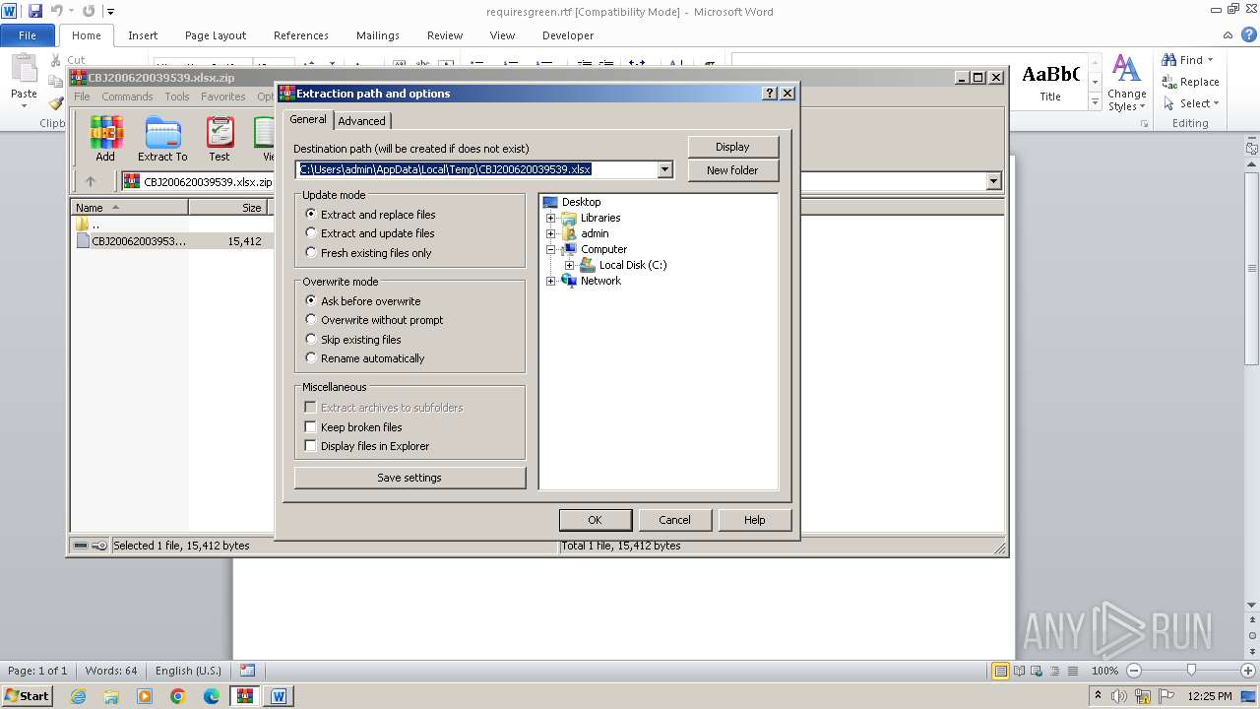Select the Desktop item in folder tree
This screenshot has height=709, width=1260.
point(581,202)
